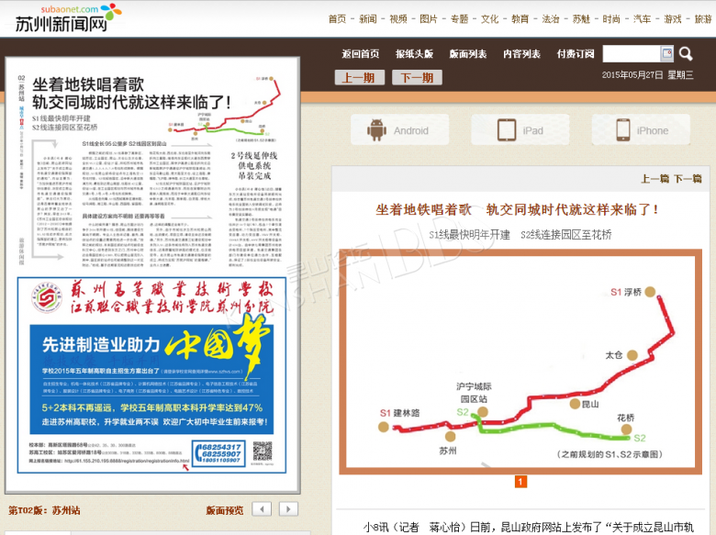Screen dimensions: 716x535
Task: Go to the 法治 section
Action: coord(551,19)
